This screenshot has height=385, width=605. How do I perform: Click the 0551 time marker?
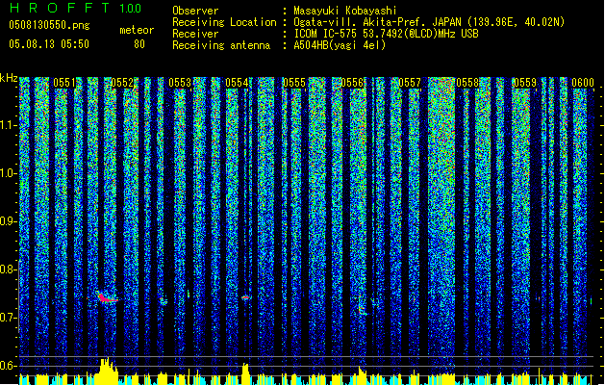pos(64,83)
